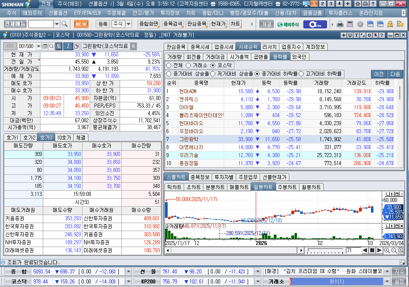
Task: Select the 거래소 radio button
Action: click(x=188, y=66)
